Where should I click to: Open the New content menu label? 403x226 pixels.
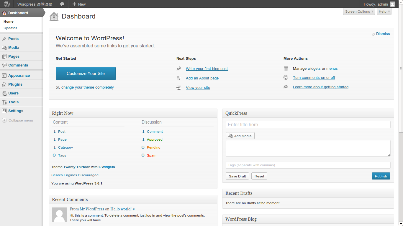pyautogui.click(x=82, y=4)
